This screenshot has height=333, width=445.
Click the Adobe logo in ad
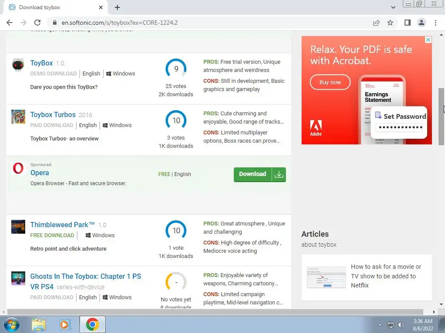(x=316, y=128)
